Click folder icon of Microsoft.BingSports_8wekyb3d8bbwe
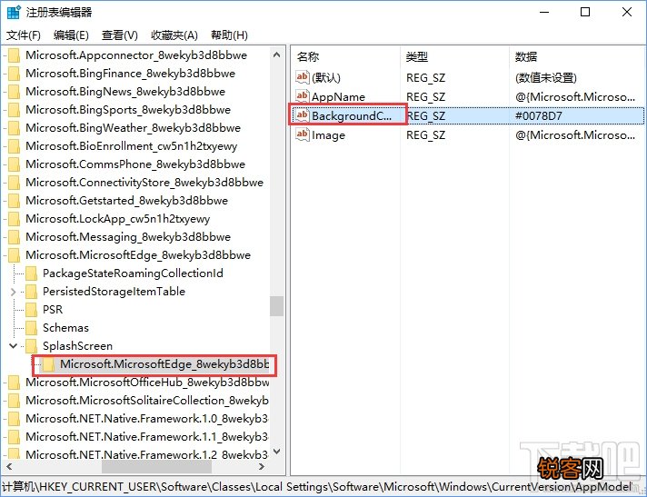Viewport: 647px width, 497px height. click(x=14, y=110)
